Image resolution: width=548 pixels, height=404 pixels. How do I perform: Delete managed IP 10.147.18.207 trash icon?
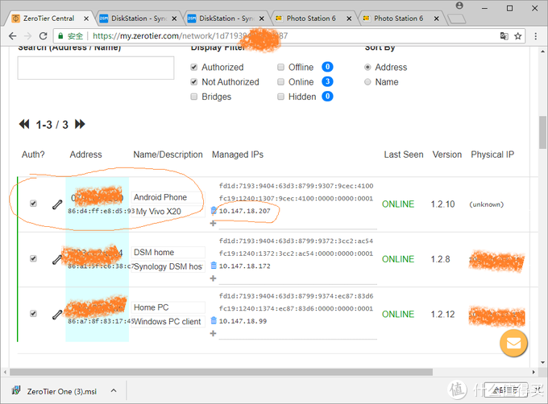coord(214,210)
